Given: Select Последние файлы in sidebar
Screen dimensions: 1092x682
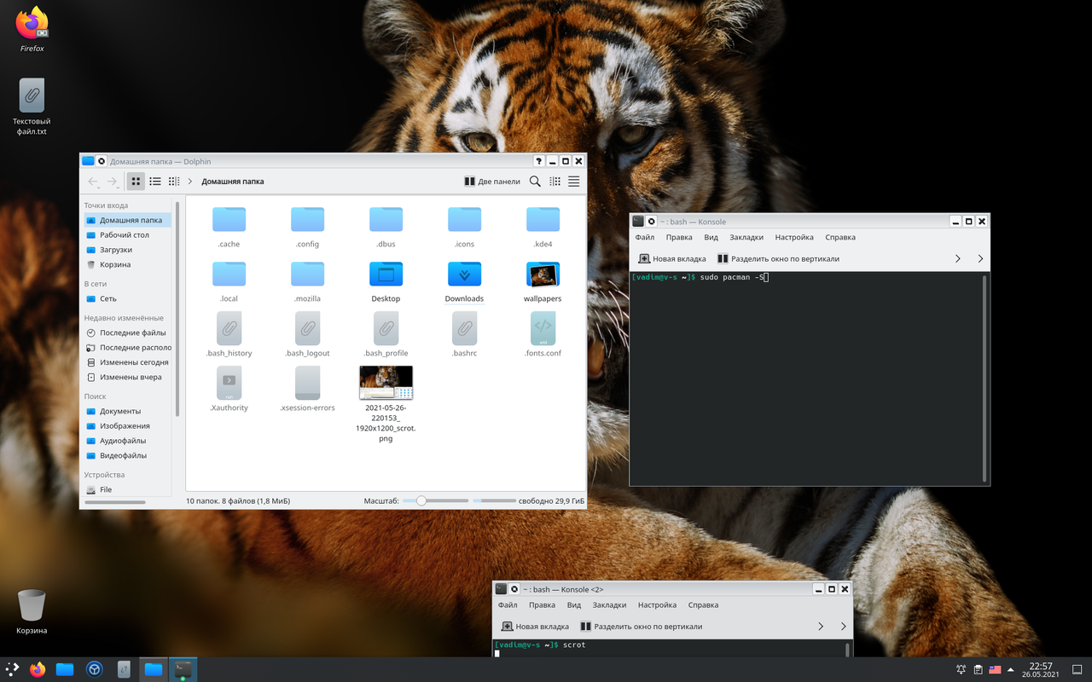Looking at the screenshot, I should pos(126,333).
